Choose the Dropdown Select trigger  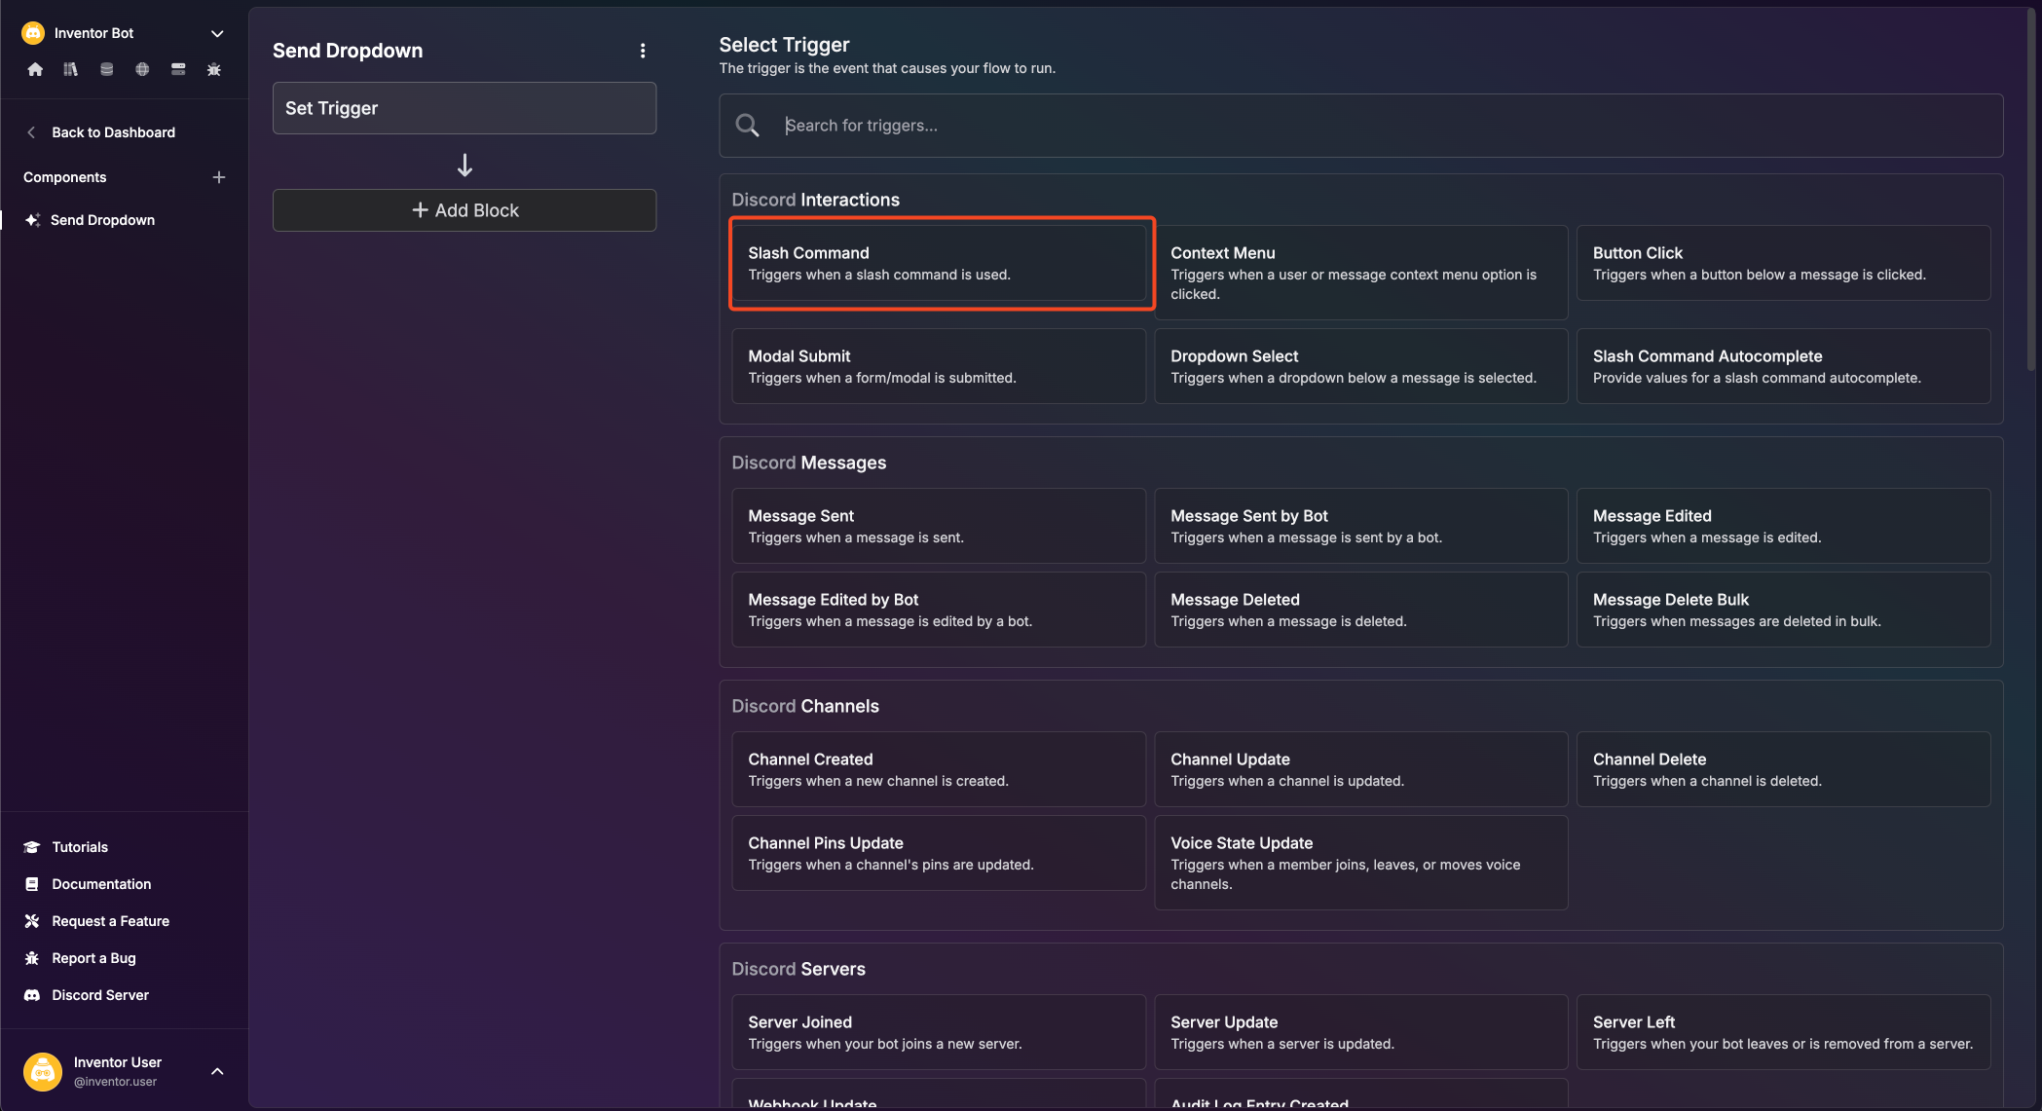[1361, 366]
